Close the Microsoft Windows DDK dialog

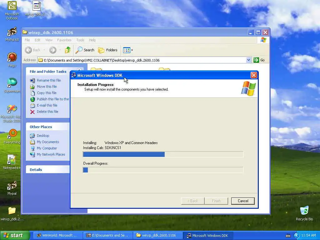point(254,75)
